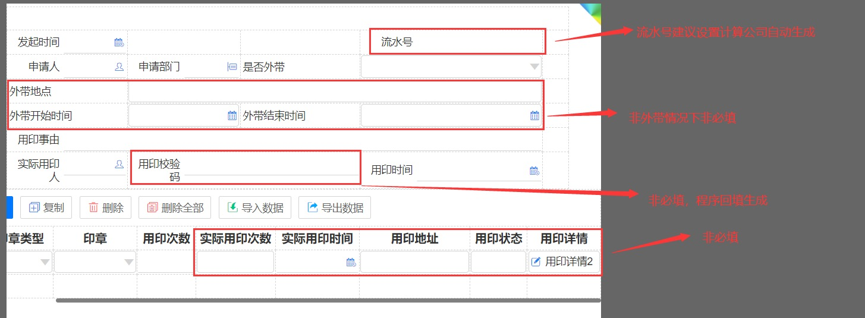Viewport: 865px width, 318px height.
Task: Click the 用印地址 column header
Action: coord(414,239)
